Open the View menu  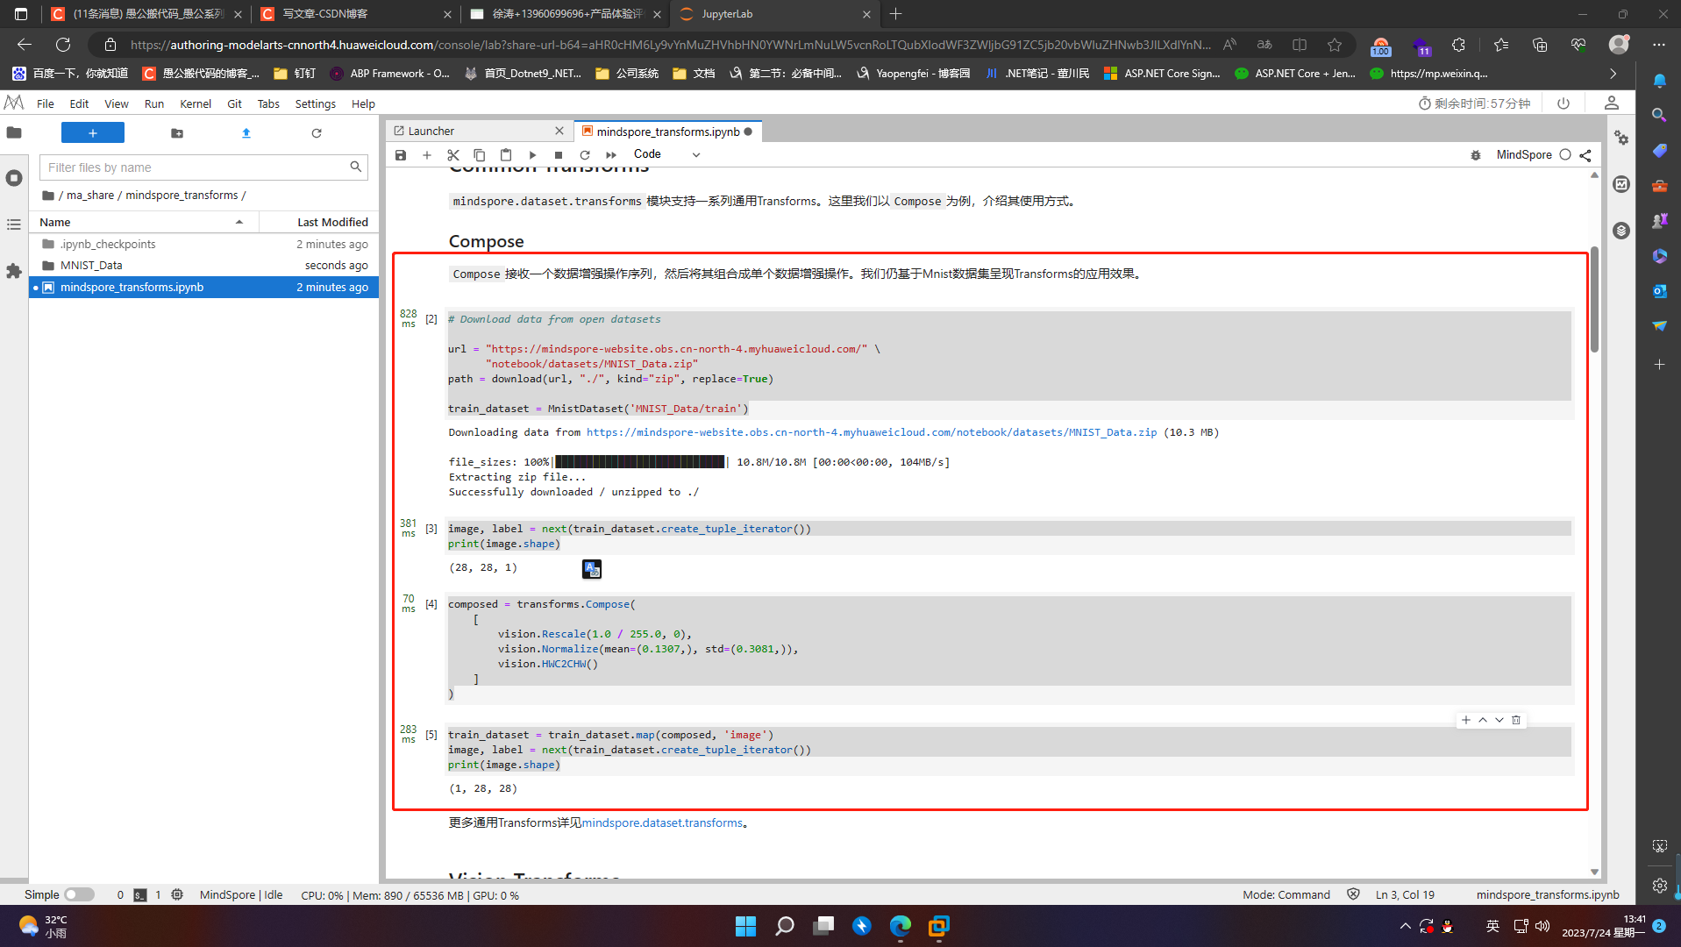click(x=116, y=103)
